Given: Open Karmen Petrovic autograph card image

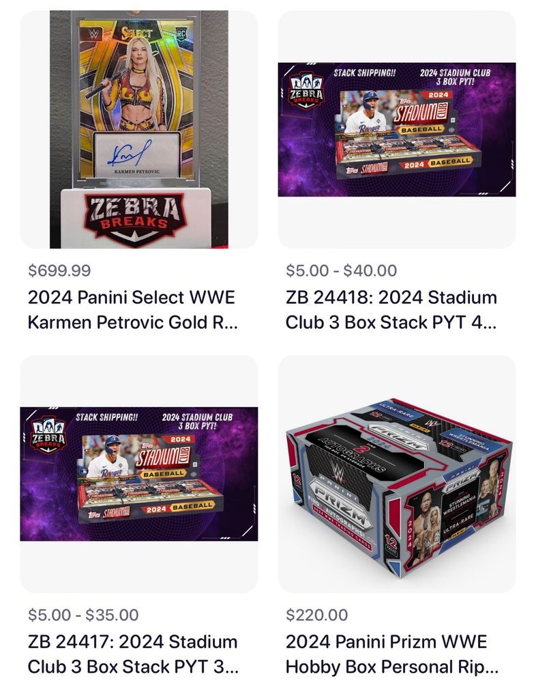Looking at the screenshot, I should (139, 129).
